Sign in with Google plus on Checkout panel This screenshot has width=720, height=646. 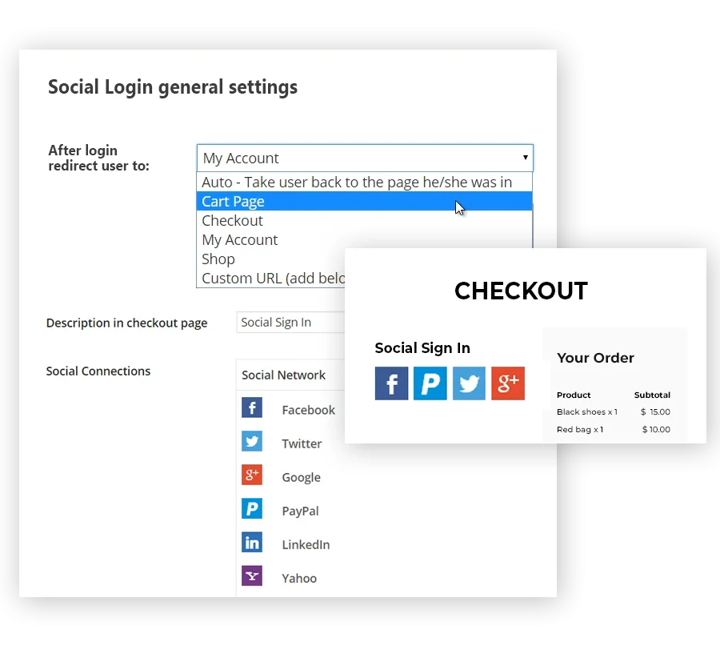[508, 383]
